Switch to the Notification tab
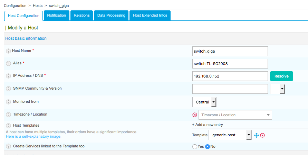The image size is (308, 155). [57, 16]
